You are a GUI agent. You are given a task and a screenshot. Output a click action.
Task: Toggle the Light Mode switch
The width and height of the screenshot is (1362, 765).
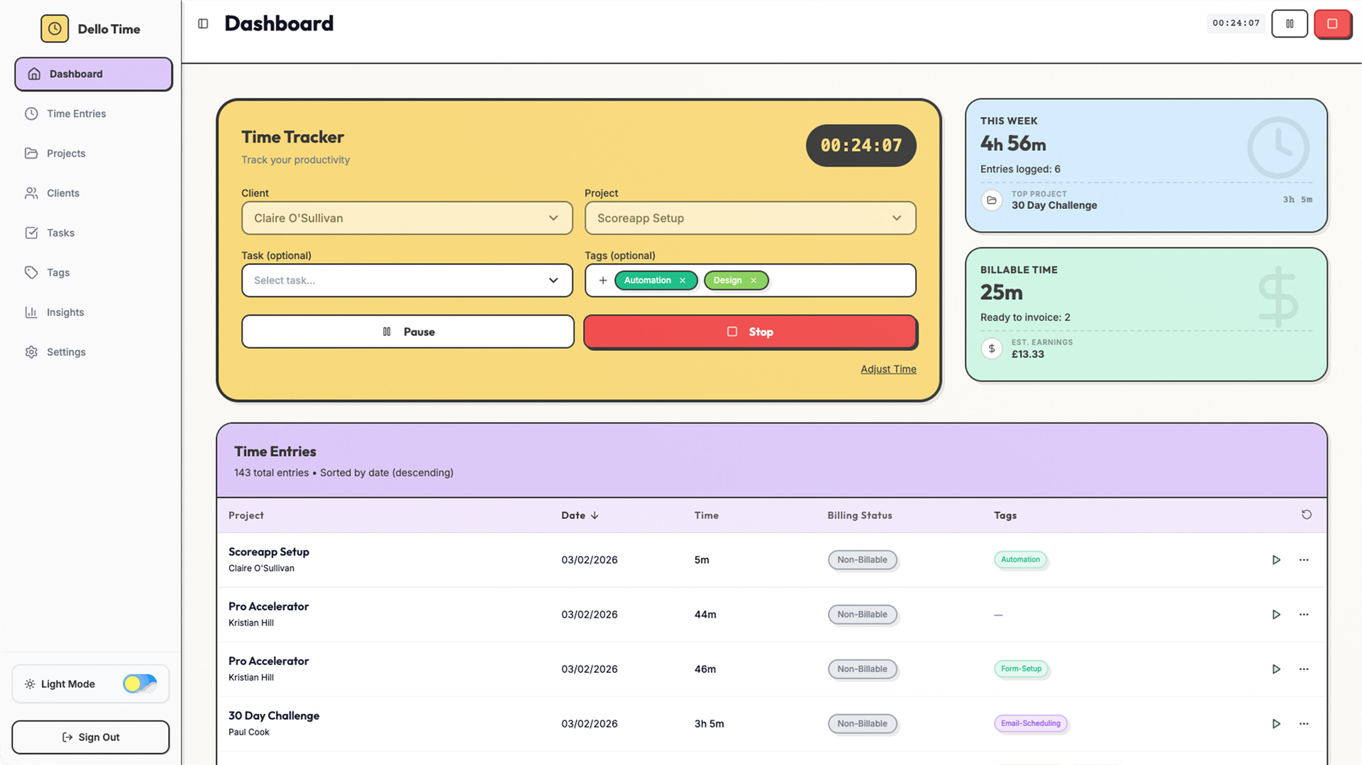[140, 683]
